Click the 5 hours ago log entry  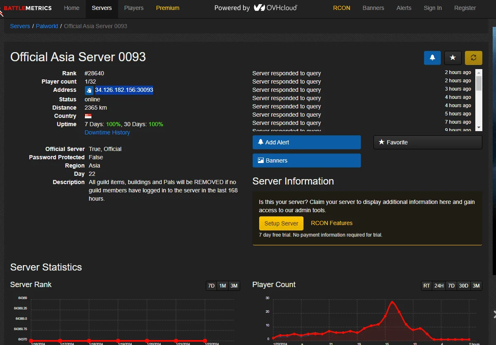coord(458,114)
